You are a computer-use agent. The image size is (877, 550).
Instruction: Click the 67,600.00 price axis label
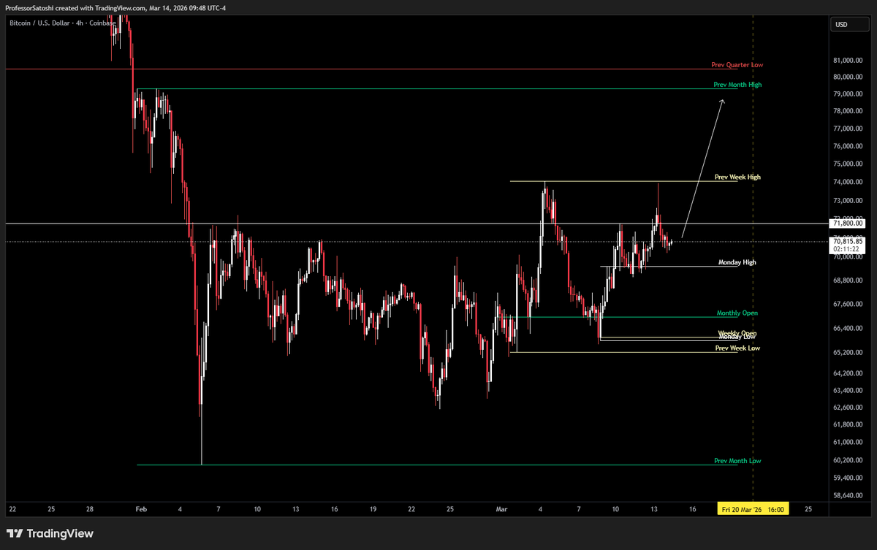(x=848, y=304)
